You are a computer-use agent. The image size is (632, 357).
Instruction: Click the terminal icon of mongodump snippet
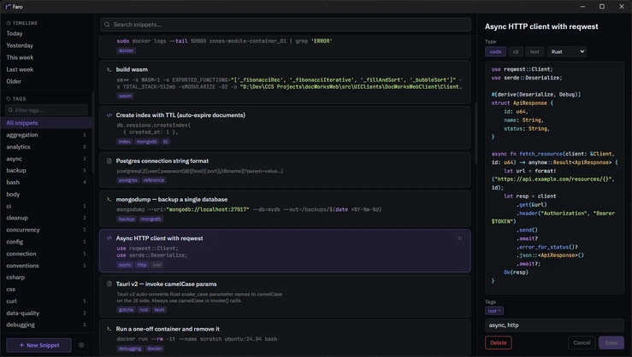[x=109, y=200]
